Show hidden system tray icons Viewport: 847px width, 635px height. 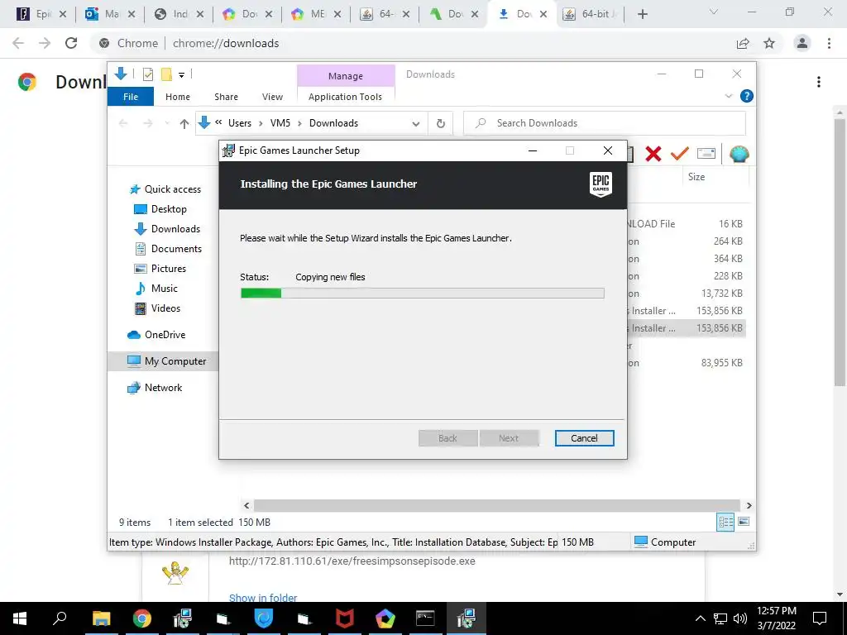click(x=700, y=618)
